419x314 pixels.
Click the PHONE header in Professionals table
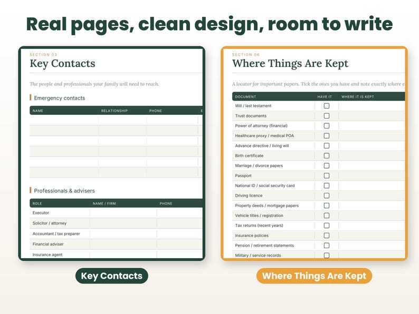tap(166, 203)
